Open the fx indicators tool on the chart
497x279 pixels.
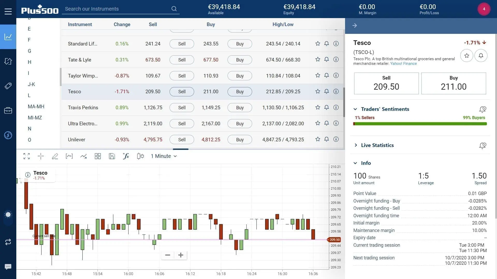point(126,156)
